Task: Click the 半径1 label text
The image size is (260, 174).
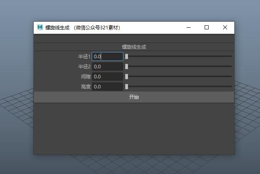Action: 84,57
